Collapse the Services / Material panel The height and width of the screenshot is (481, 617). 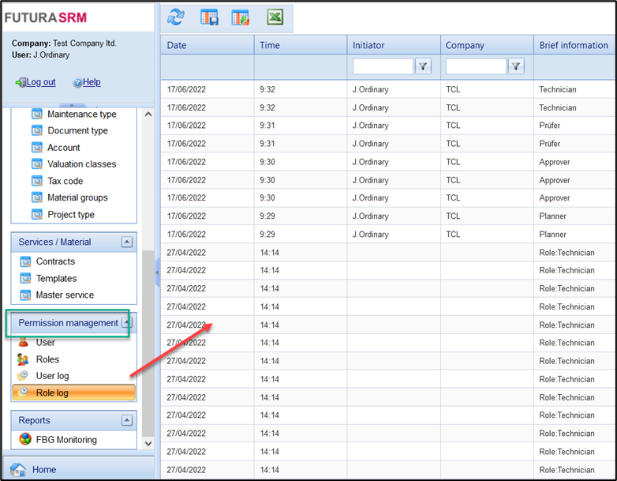click(x=126, y=242)
